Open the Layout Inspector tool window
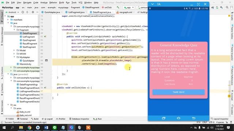 pos(219,119)
